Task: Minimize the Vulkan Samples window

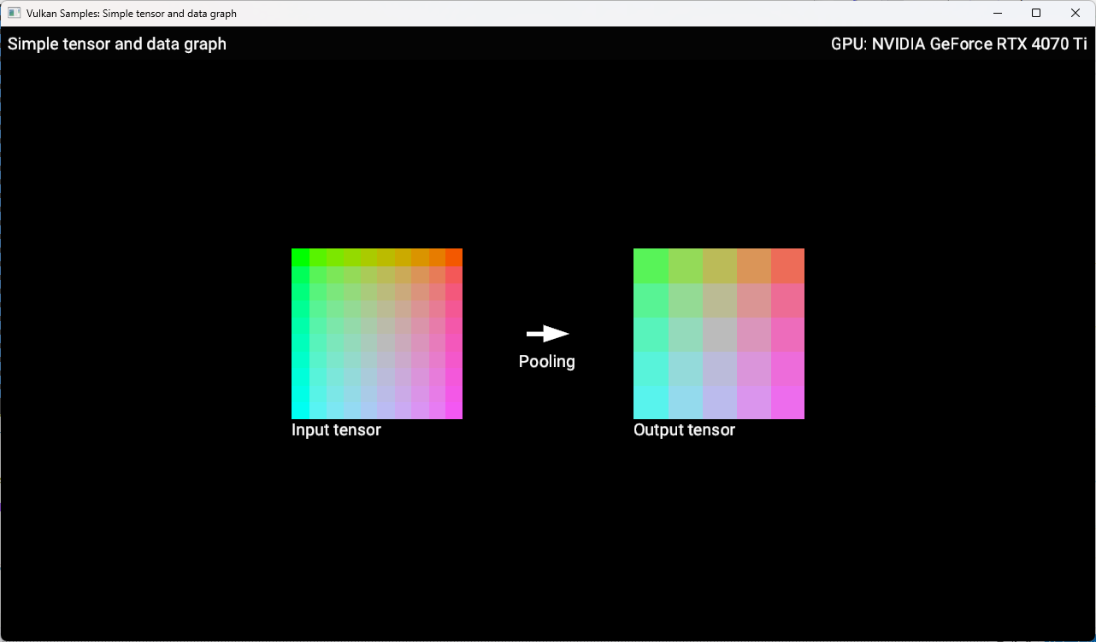Action: click(996, 14)
